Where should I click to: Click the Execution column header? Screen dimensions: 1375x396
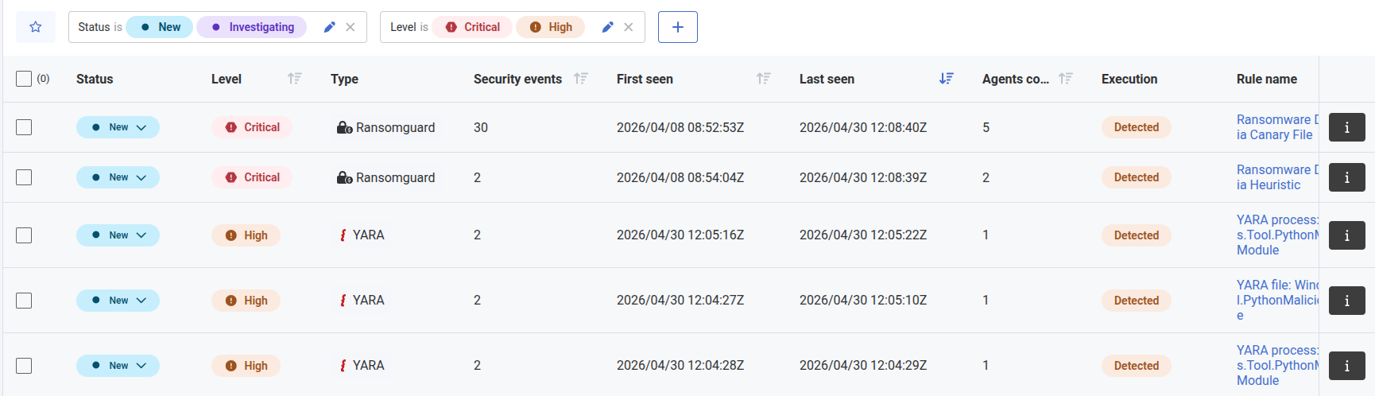coord(1129,79)
